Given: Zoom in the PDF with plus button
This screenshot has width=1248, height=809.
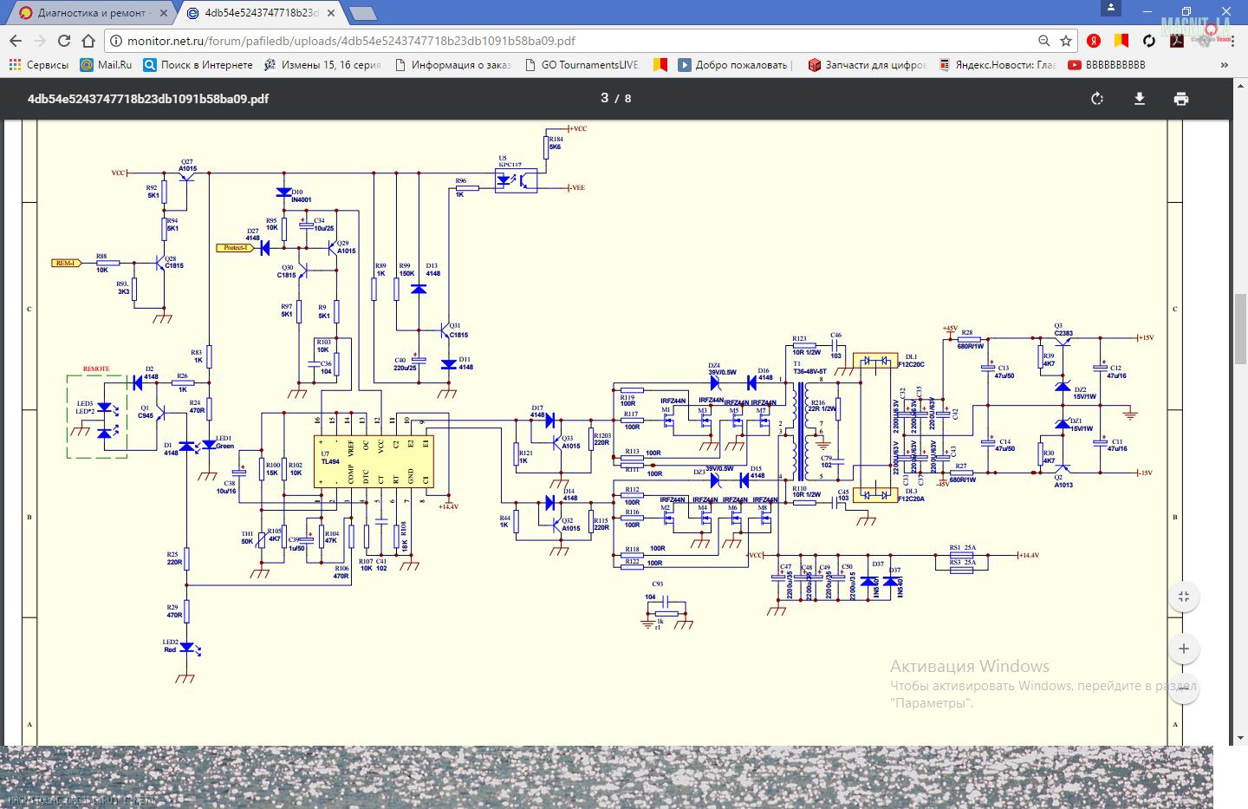Looking at the screenshot, I should (x=1184, y=649).
